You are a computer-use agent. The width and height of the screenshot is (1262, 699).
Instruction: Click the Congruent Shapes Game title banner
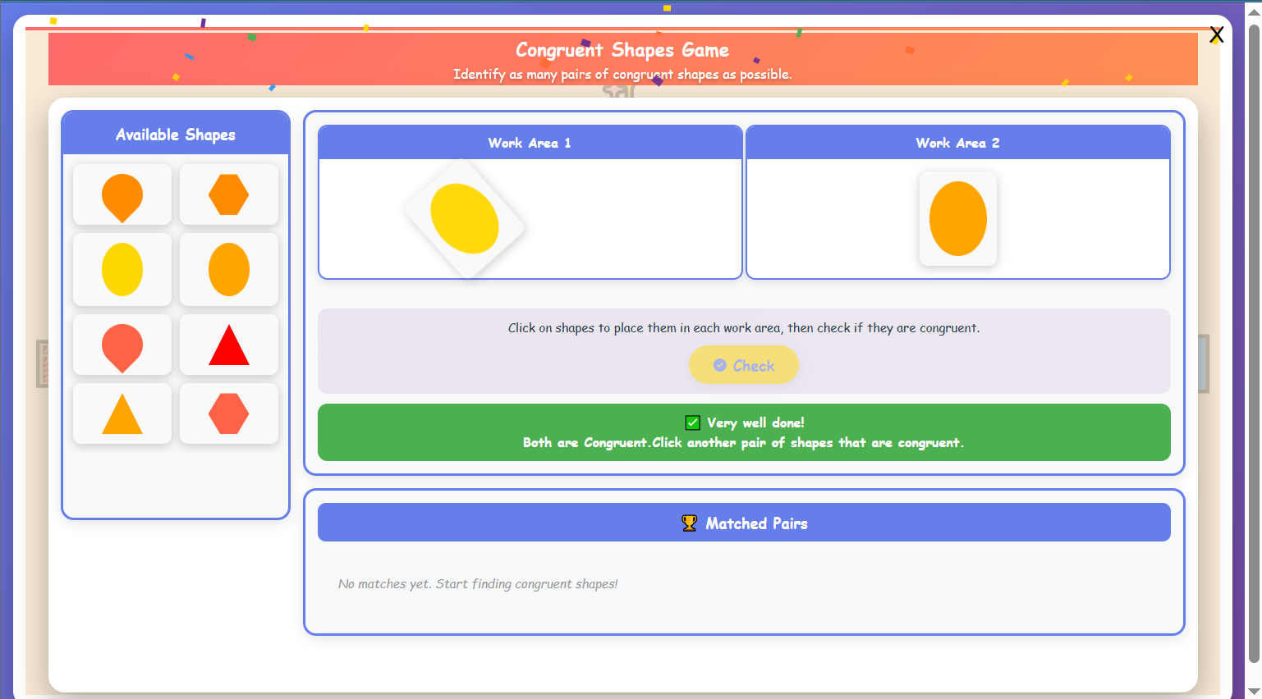click(621, 50)
